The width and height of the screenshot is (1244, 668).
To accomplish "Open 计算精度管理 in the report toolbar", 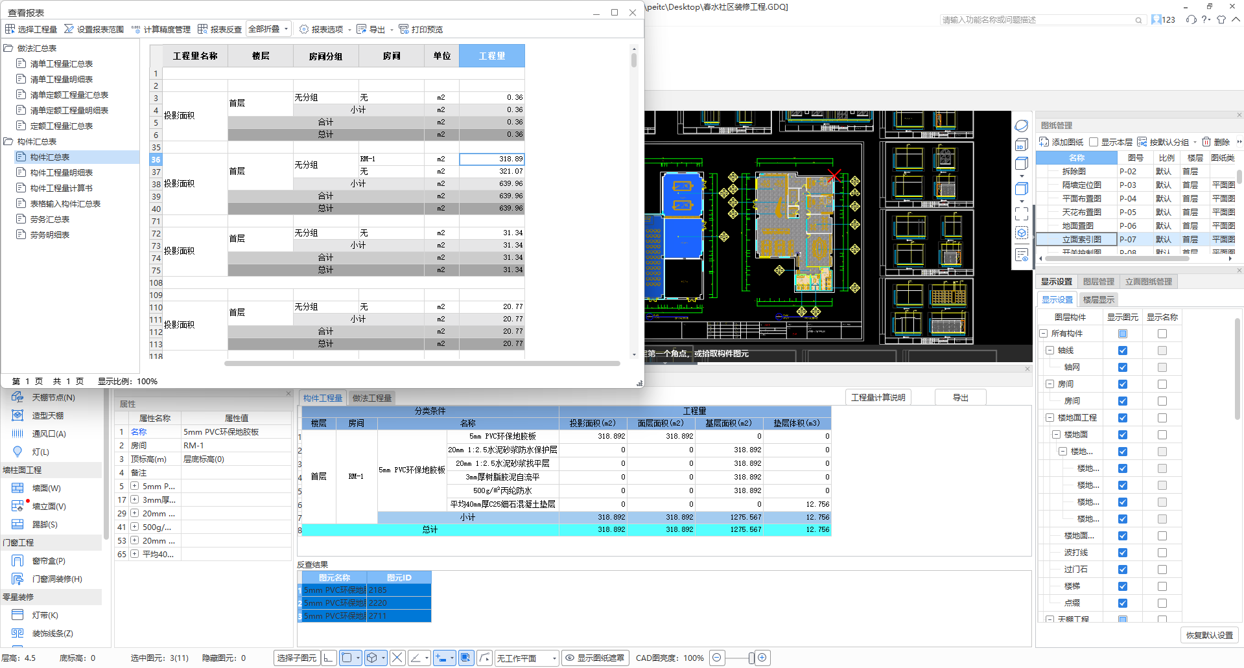I will point(161,29).
